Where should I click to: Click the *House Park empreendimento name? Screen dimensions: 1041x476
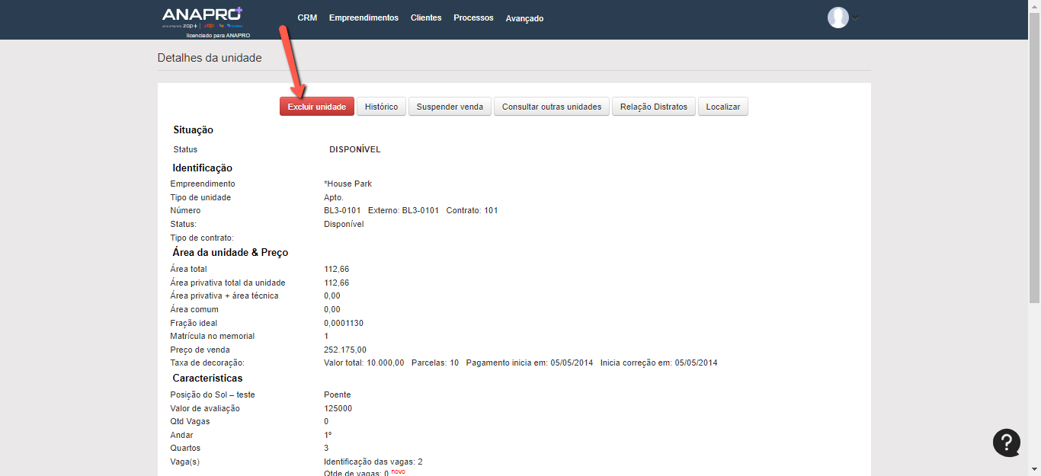tap(348, 184)
